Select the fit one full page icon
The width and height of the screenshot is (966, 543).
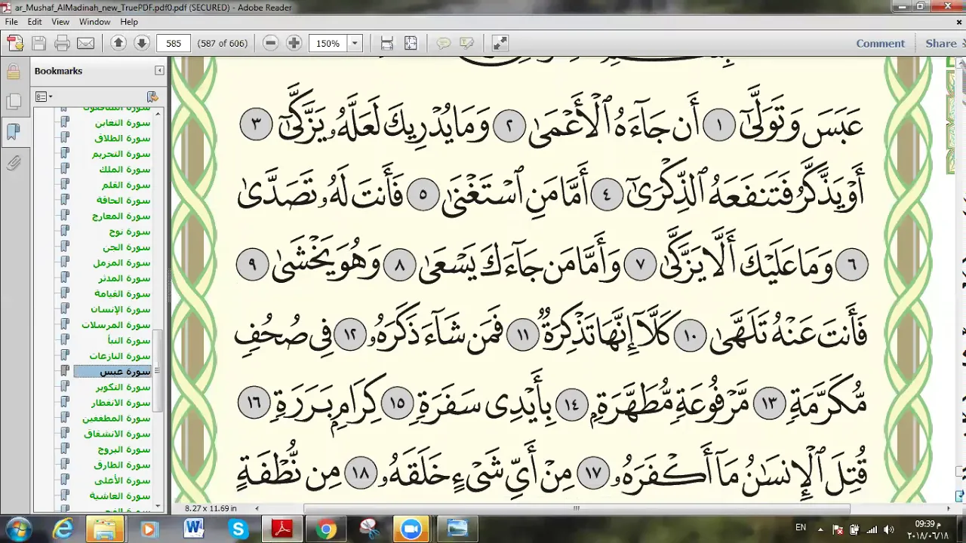pos(411,43)
